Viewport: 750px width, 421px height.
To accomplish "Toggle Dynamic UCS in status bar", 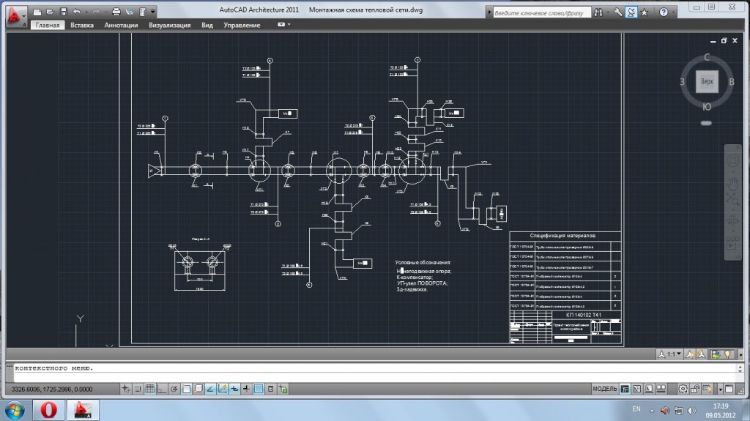I will [x=223, y=389].
